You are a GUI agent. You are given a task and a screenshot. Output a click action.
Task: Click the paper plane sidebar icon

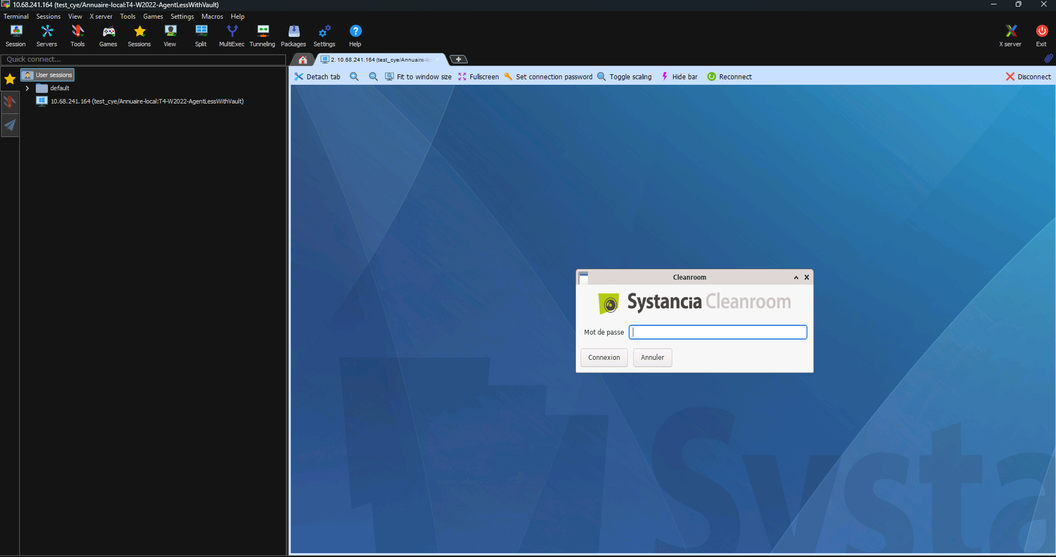pos(10,125)
